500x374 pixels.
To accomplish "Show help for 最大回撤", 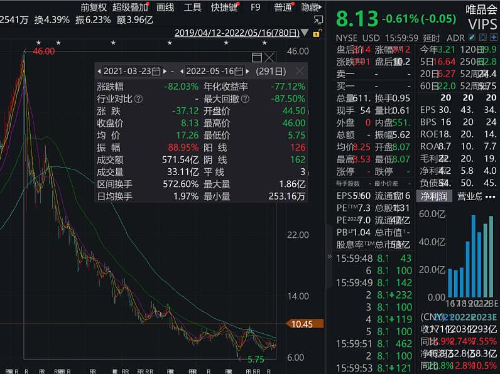I will [245, 99].
